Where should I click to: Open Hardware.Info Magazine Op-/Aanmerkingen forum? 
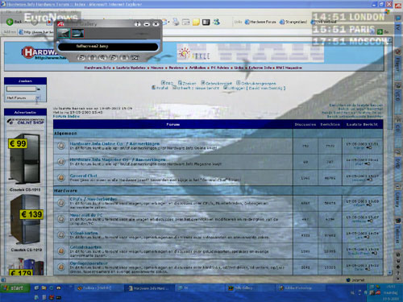tap(118, 159)
